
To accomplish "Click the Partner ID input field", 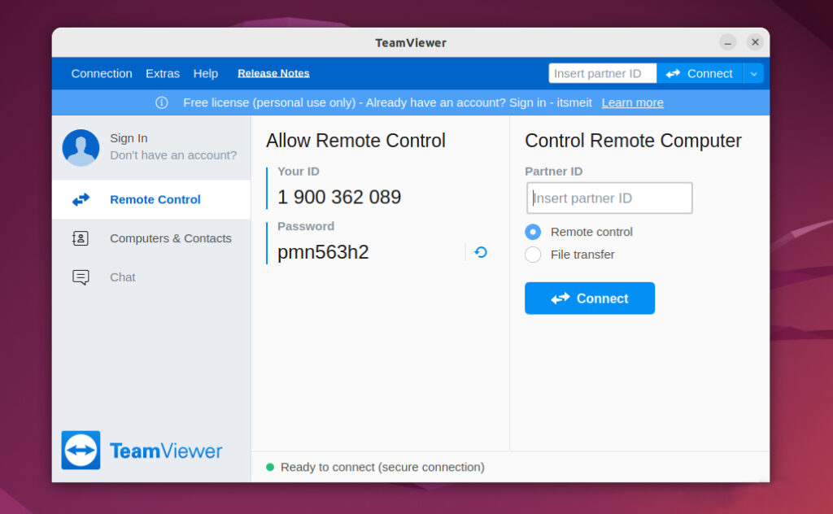I will pyautogui.click(x=608, y=198).
